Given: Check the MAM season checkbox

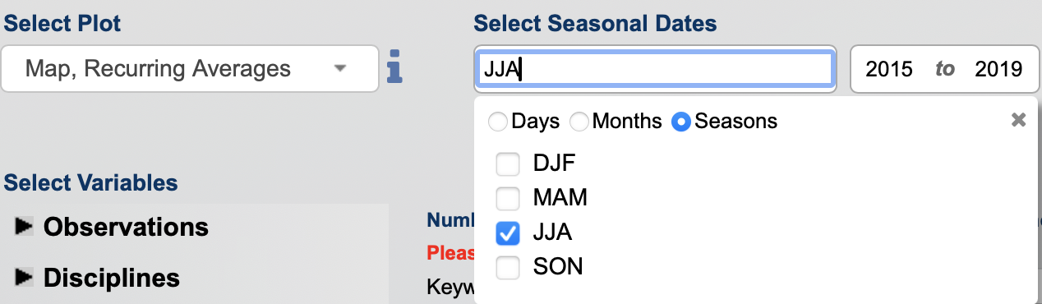Looking at the screenshot, I should click(508, 198).
